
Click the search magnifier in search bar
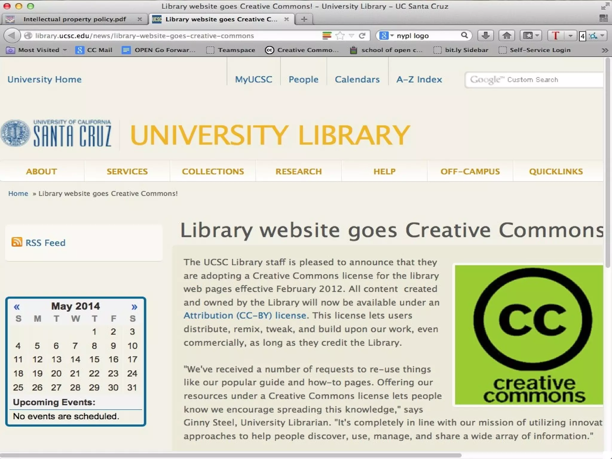coord(464,36)
